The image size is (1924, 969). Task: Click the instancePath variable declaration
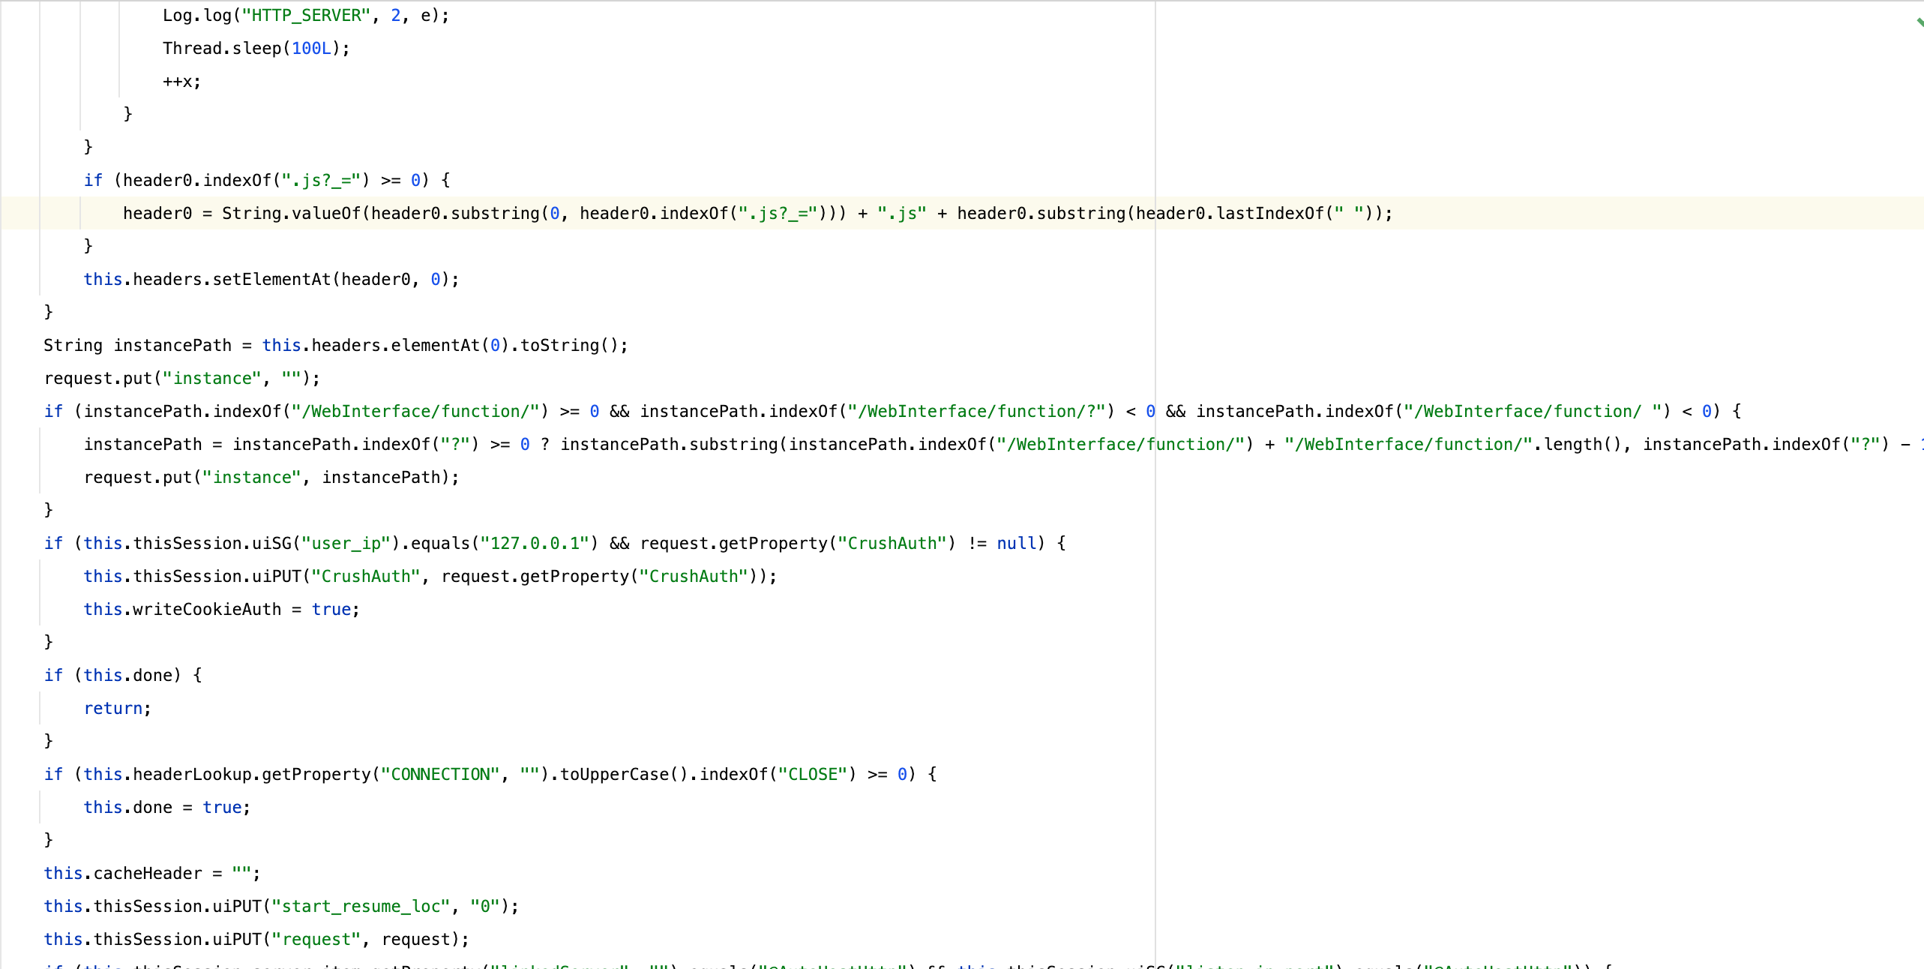[172, 346]
